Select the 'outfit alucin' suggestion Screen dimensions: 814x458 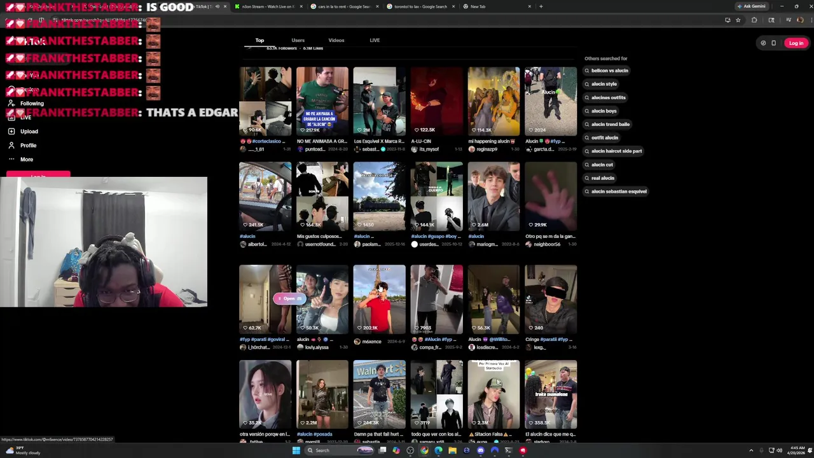coord(602,137)
